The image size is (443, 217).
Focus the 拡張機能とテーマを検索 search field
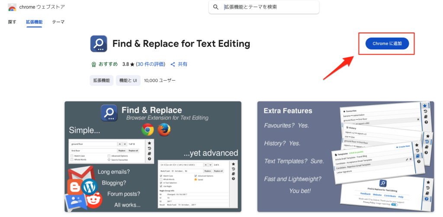click(268, 7)
